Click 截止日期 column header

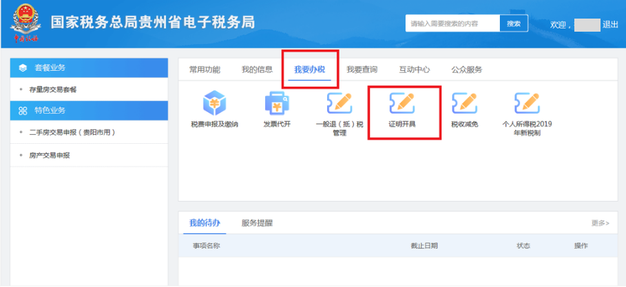tap(424, 246)
